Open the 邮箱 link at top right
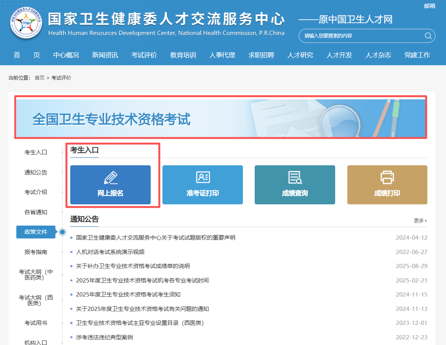 pyautogui.click(x=429, y=6)
